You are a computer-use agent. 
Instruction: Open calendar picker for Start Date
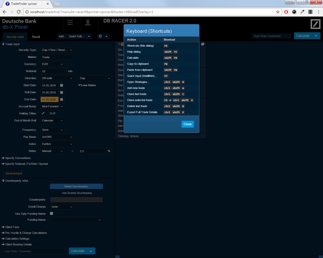coord(62,85)
